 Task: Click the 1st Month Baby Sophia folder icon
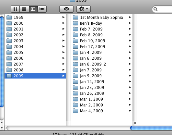75,17
